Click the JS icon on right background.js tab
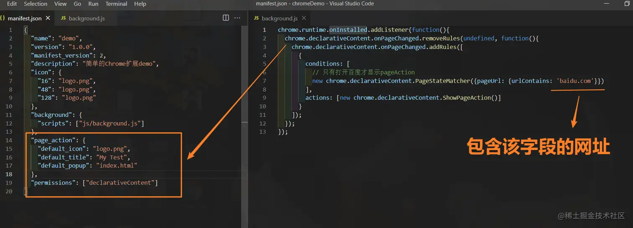 pos(256,18)
